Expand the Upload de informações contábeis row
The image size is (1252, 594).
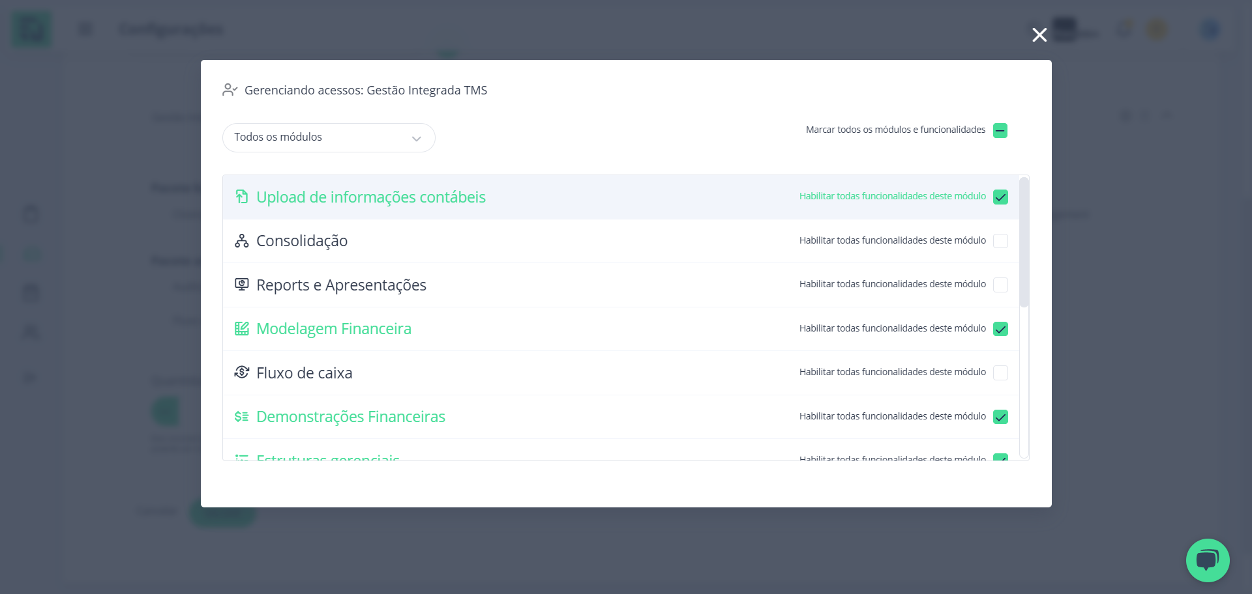pyautogui.click(x=370, y=197)
